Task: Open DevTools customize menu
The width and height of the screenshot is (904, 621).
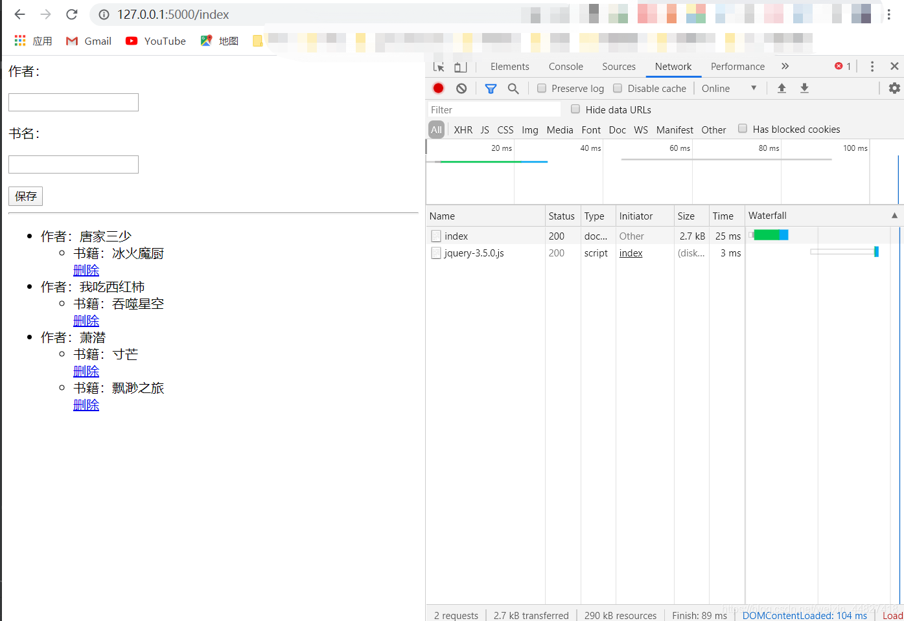Action: coord(872,66)
